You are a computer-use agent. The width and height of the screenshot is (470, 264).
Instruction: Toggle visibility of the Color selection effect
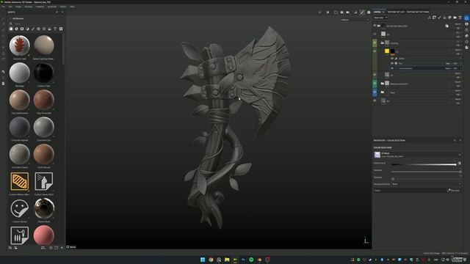[x=392, y=68]
